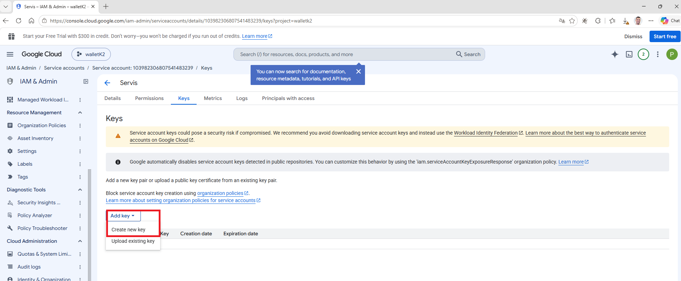681x281 pixels.
Task: Open more actions for Policy Analyzer
Action: pos(80,216)
